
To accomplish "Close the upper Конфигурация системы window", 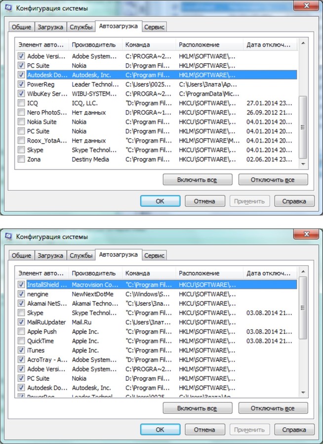I will [306, 5].
